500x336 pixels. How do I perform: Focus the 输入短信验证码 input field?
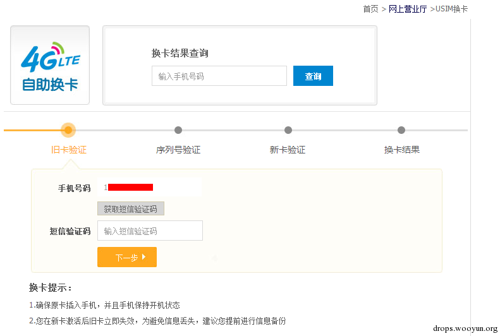click(x=150, y=231)
